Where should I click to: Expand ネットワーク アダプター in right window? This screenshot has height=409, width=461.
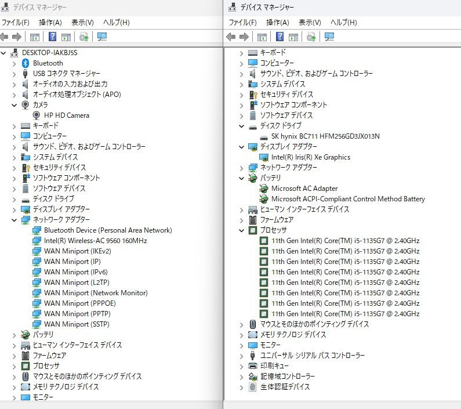(241, 168)
